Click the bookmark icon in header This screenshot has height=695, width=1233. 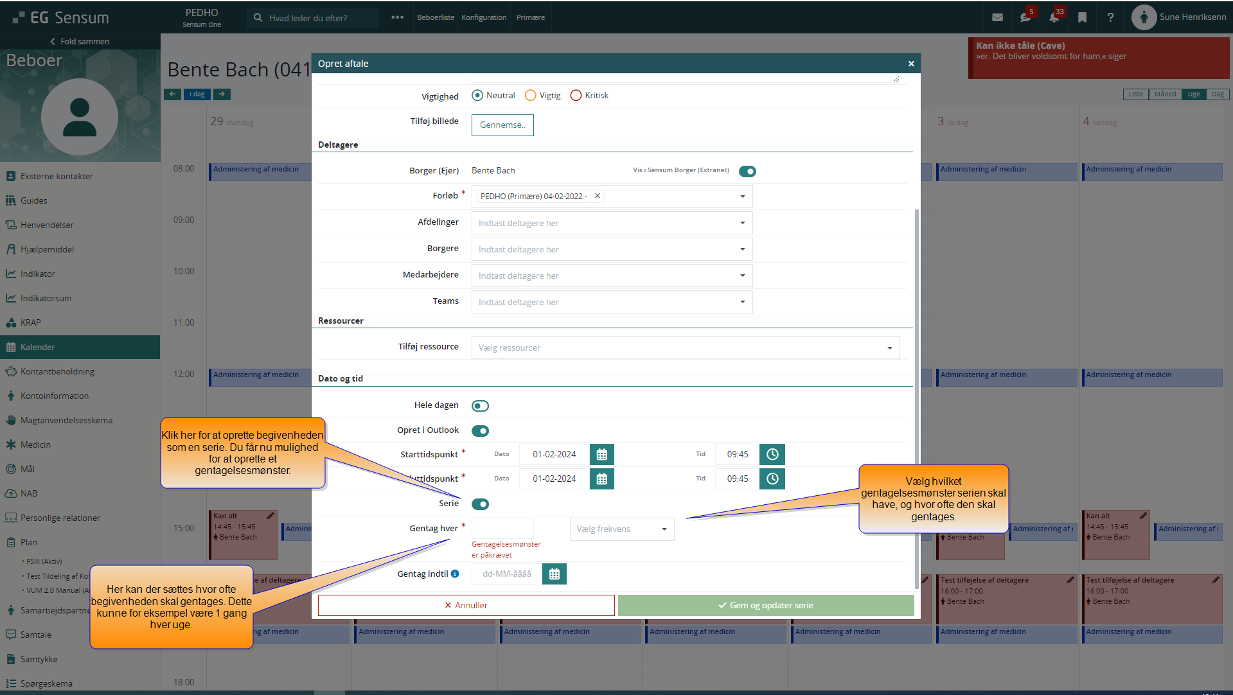coord(1082,18)
